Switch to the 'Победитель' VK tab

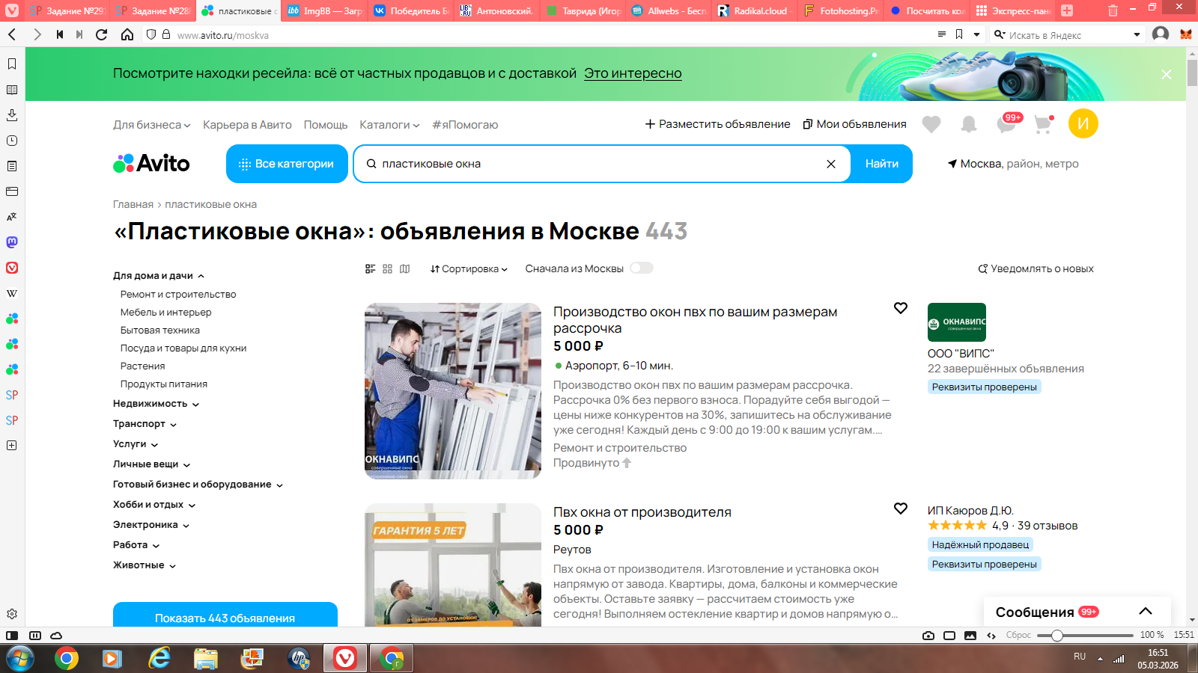(x=410, y=11)
